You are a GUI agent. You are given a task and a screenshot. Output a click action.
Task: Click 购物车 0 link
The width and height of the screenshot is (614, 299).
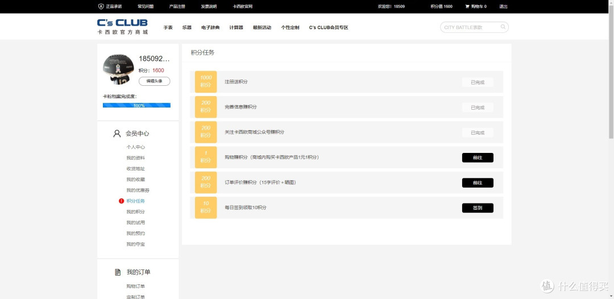(x=479, y=7)
